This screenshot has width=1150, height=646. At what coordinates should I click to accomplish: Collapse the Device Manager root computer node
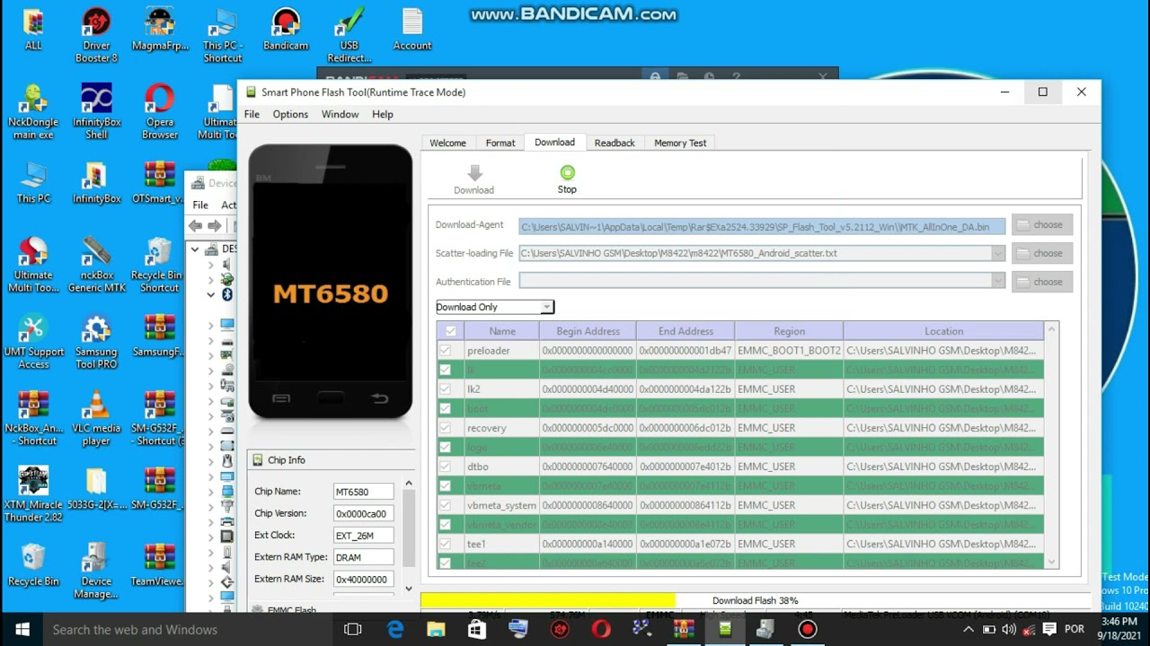pos(194,249)
